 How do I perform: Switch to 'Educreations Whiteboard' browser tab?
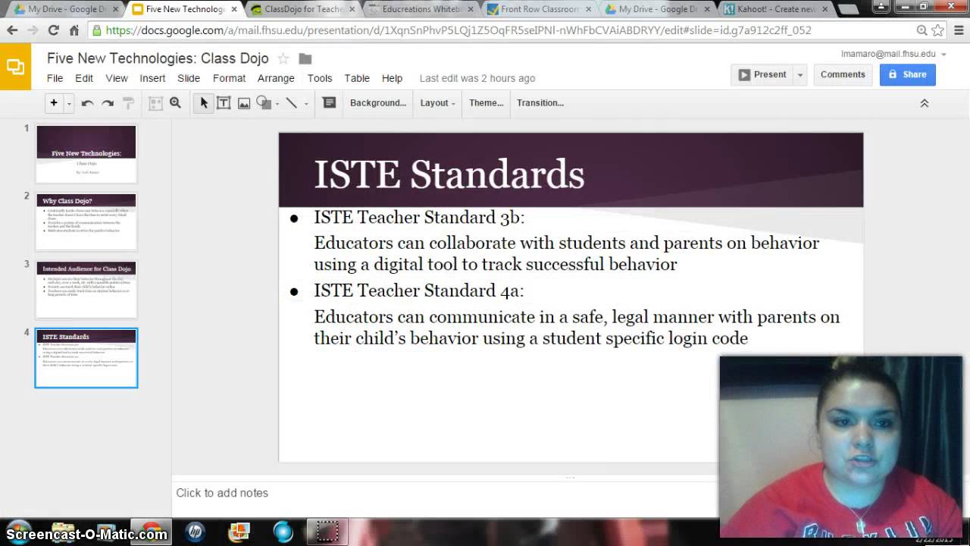pos(419,9)
